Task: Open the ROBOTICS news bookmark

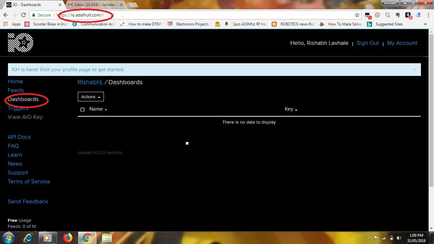Action: coord(293,24)
